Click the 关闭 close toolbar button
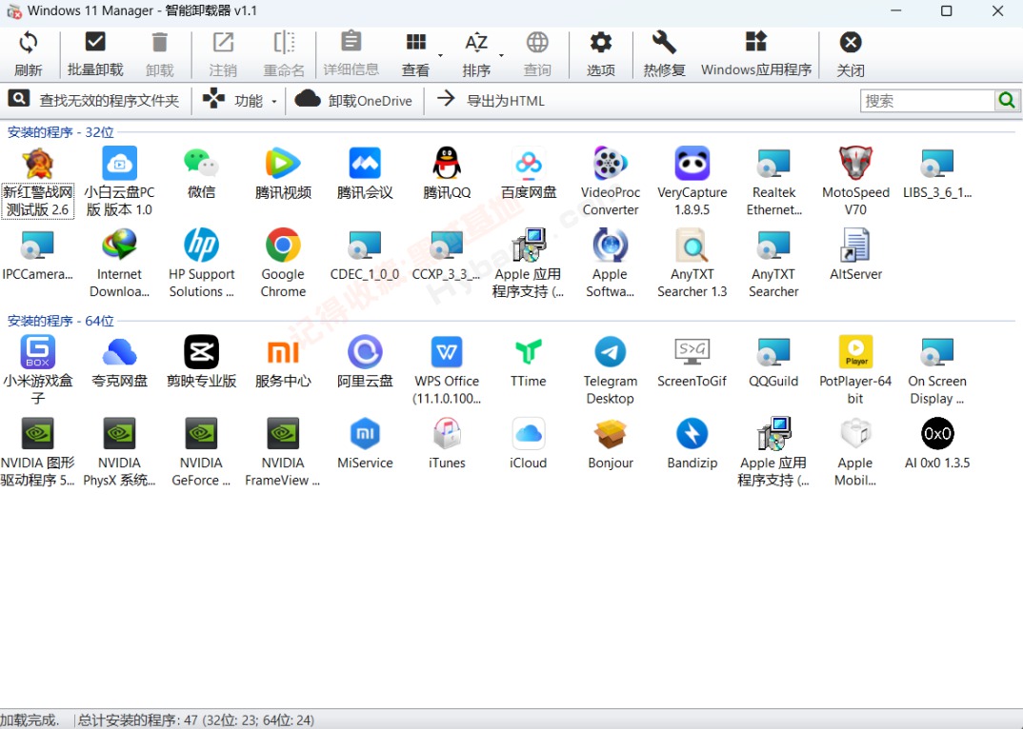This screenshot has height=729, width=1023. click(851, 55)
